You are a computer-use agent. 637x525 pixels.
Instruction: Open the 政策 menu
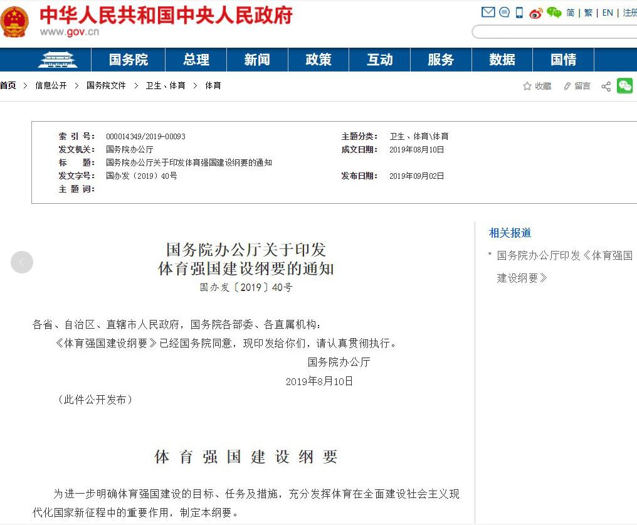[318, 60]
